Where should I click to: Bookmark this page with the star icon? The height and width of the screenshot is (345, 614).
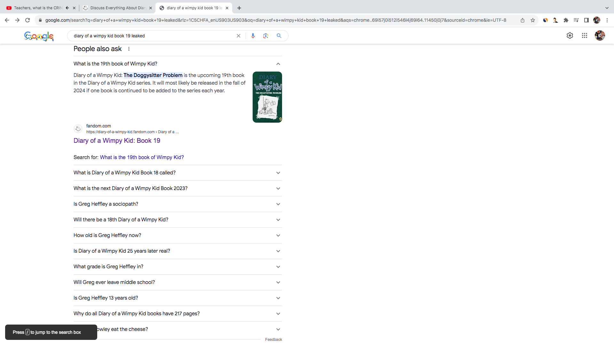pos(533,20)
